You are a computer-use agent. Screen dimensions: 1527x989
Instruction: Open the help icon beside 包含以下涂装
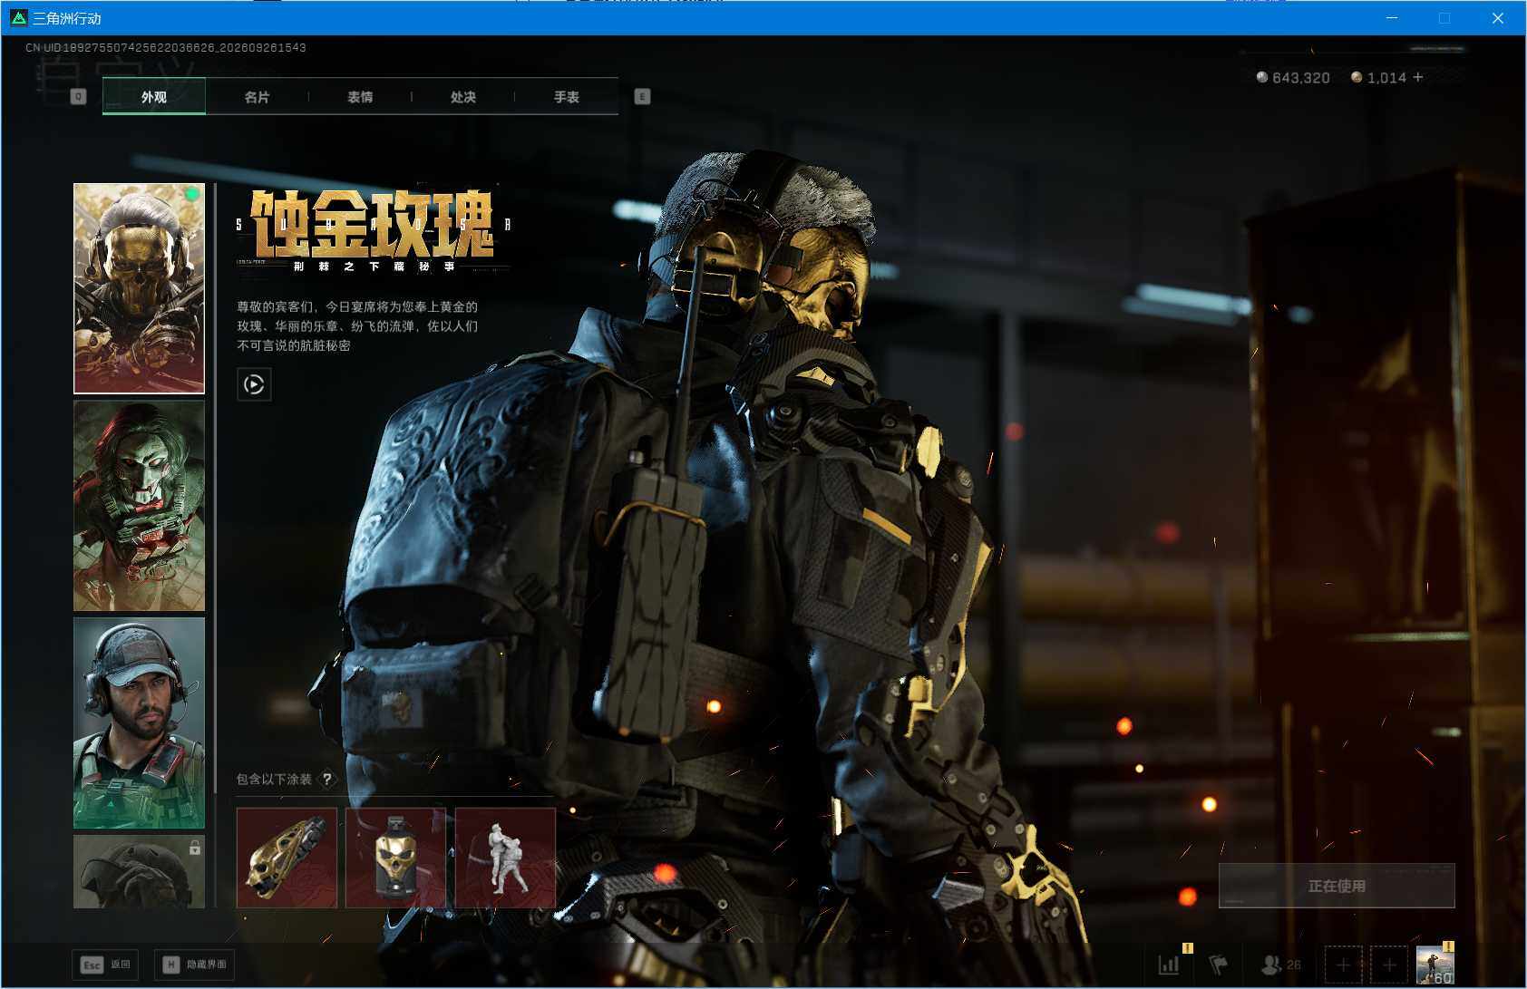pyautogui.click(x=327, y=779)
